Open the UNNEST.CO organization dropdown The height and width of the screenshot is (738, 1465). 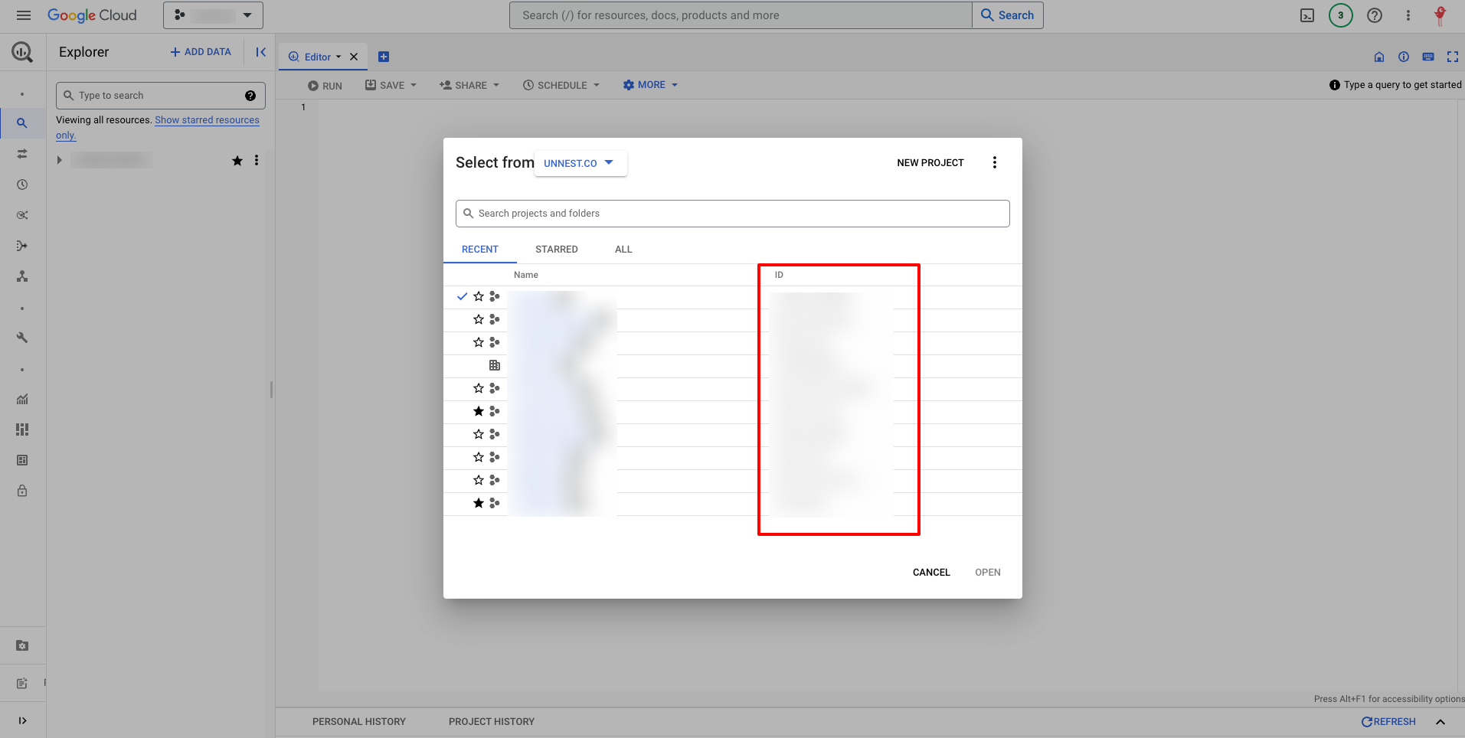(x=580, y=163)
